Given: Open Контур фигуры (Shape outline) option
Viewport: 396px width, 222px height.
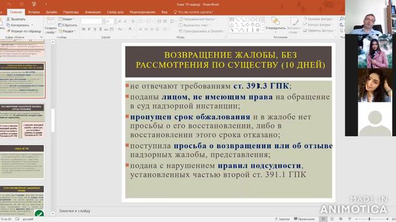Looking at the screenshot, I should pos(317,25).
